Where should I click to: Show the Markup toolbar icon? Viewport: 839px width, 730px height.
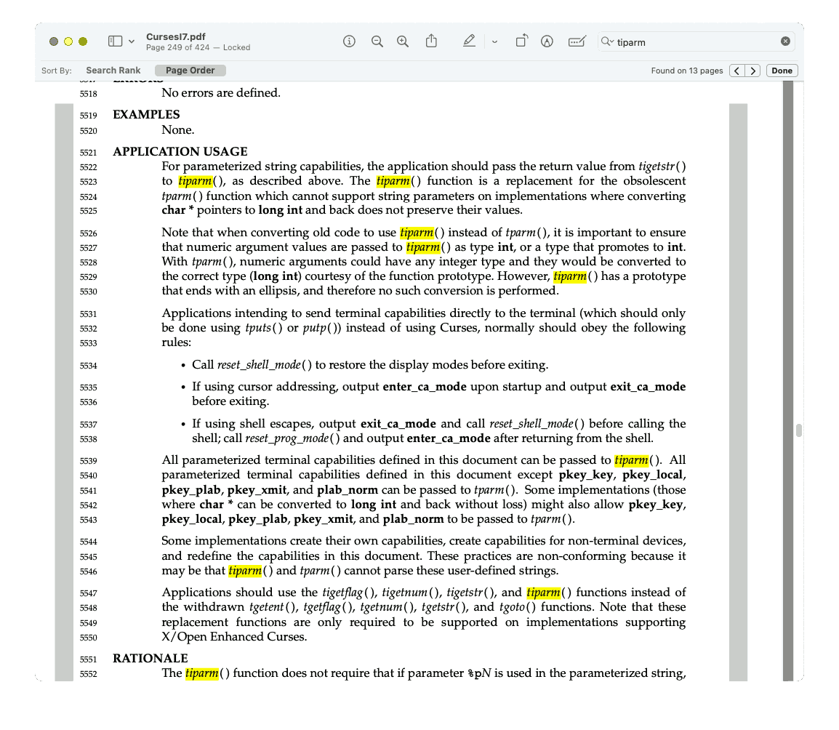click(547, 41)
